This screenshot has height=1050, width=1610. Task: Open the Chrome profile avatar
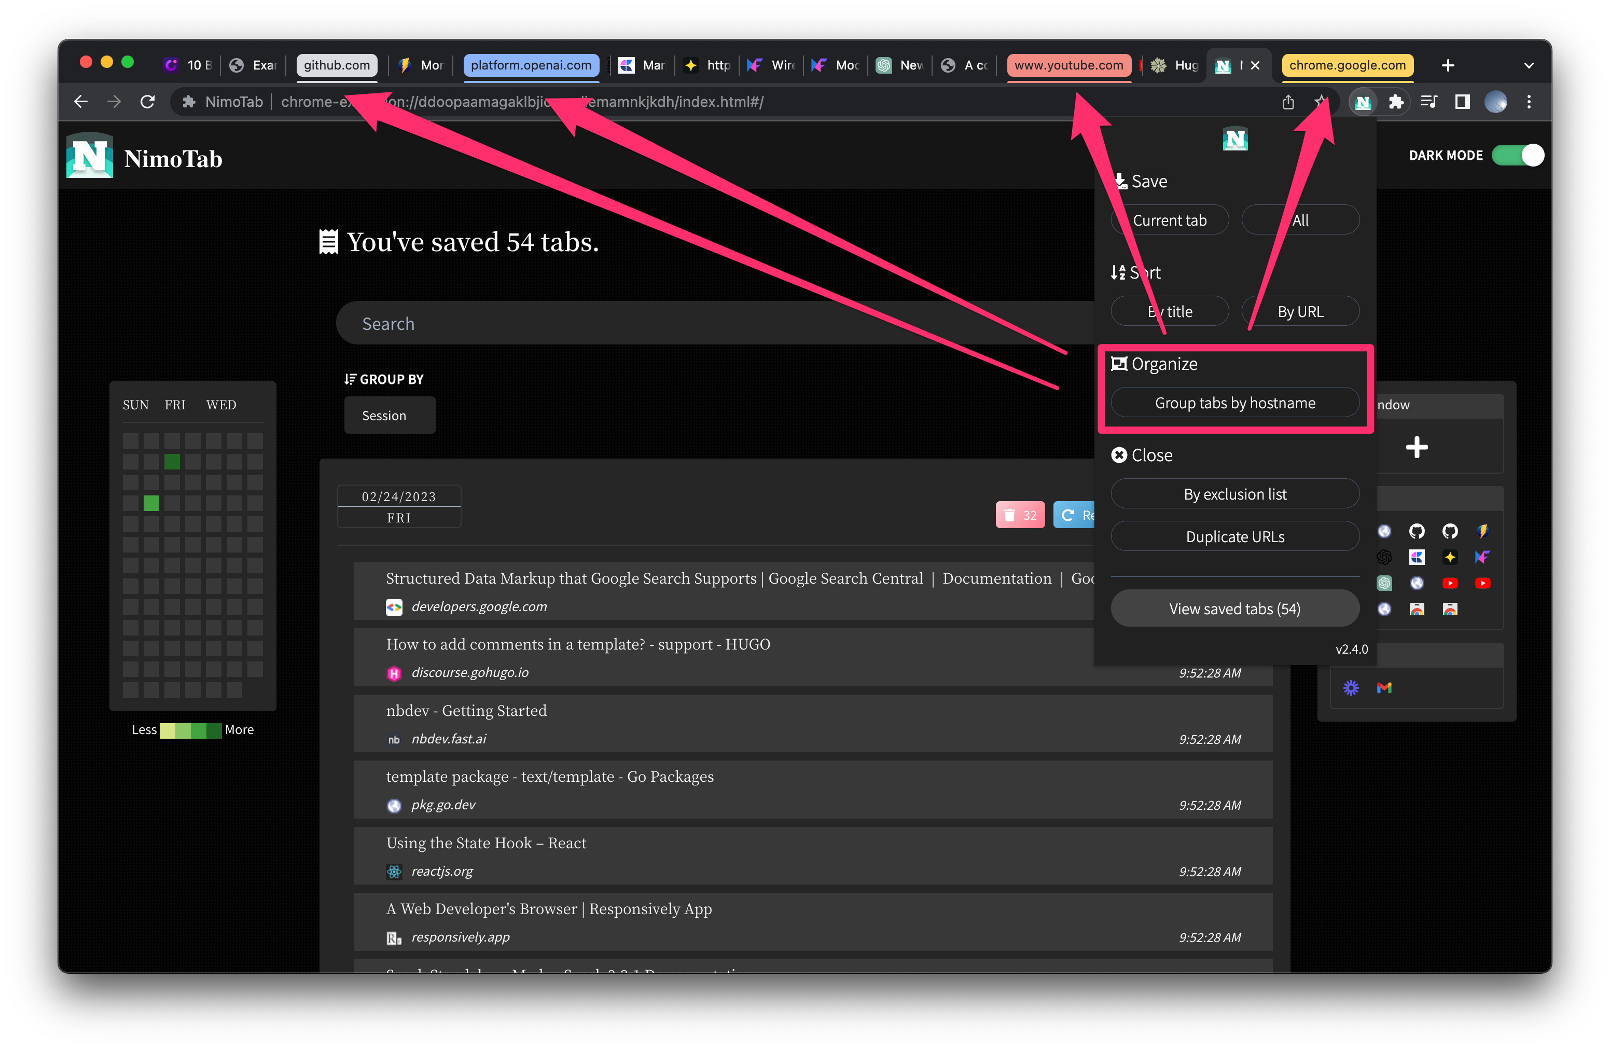pos(1495,102)
